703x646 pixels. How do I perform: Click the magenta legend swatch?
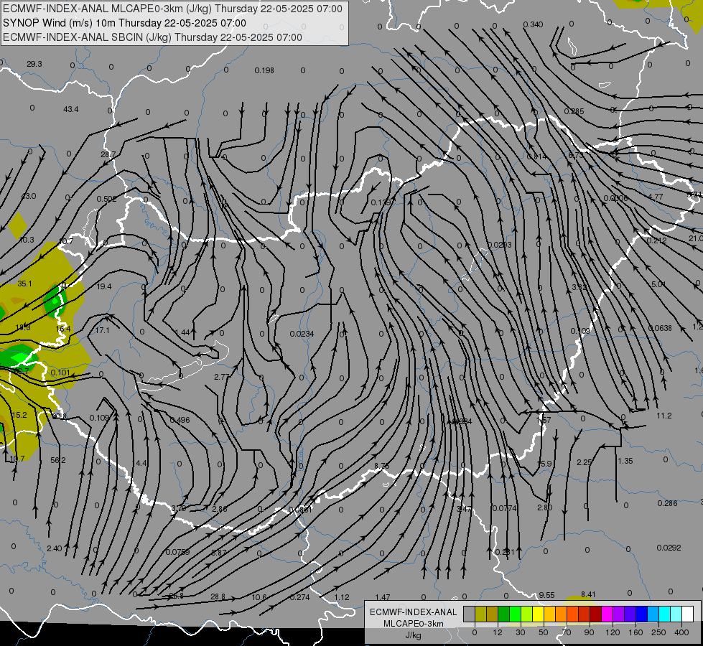[x=607, y=614]
